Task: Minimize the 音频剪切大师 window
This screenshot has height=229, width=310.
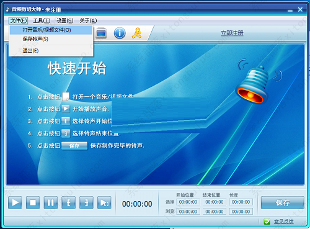Action: pos(290,10)
